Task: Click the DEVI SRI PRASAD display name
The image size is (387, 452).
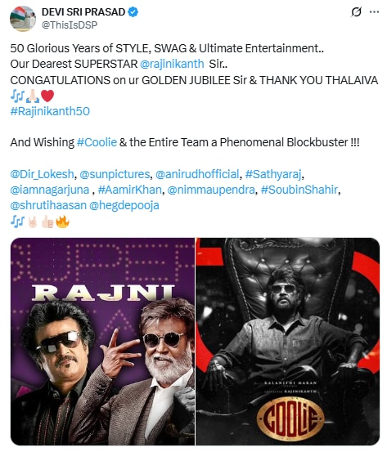Action: 83,11
